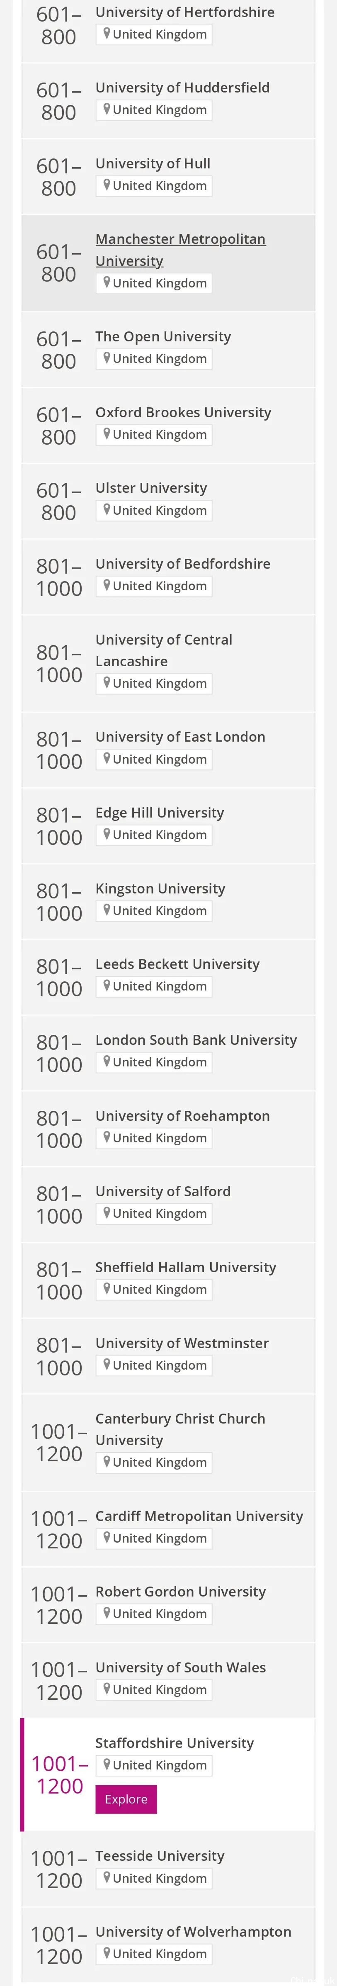
Task: Open the Manchester Metropolitan University link
Action: click(180, 250)
